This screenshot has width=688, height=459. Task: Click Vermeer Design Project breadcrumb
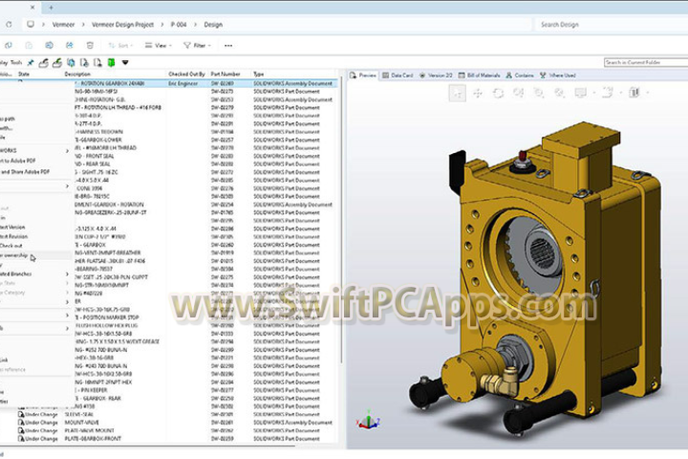point(122,25)
